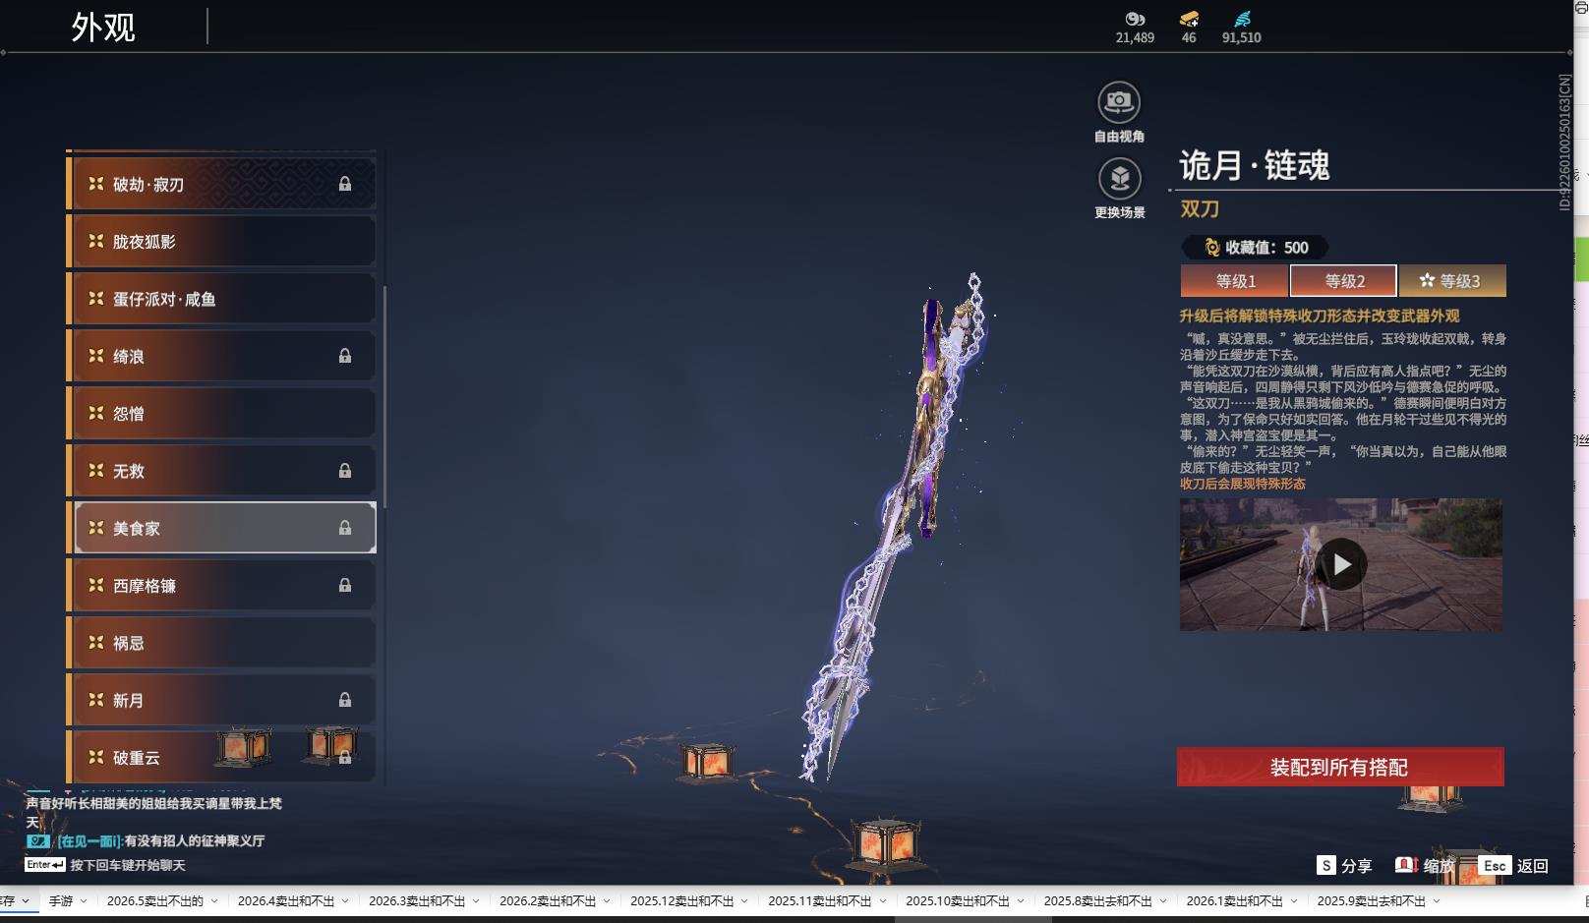Image resolution: width=1589 pixels, height=923 pixels.
Task: Click the lock icon on 新月 row
Action: pyautogui.click(x=345, y=700)
